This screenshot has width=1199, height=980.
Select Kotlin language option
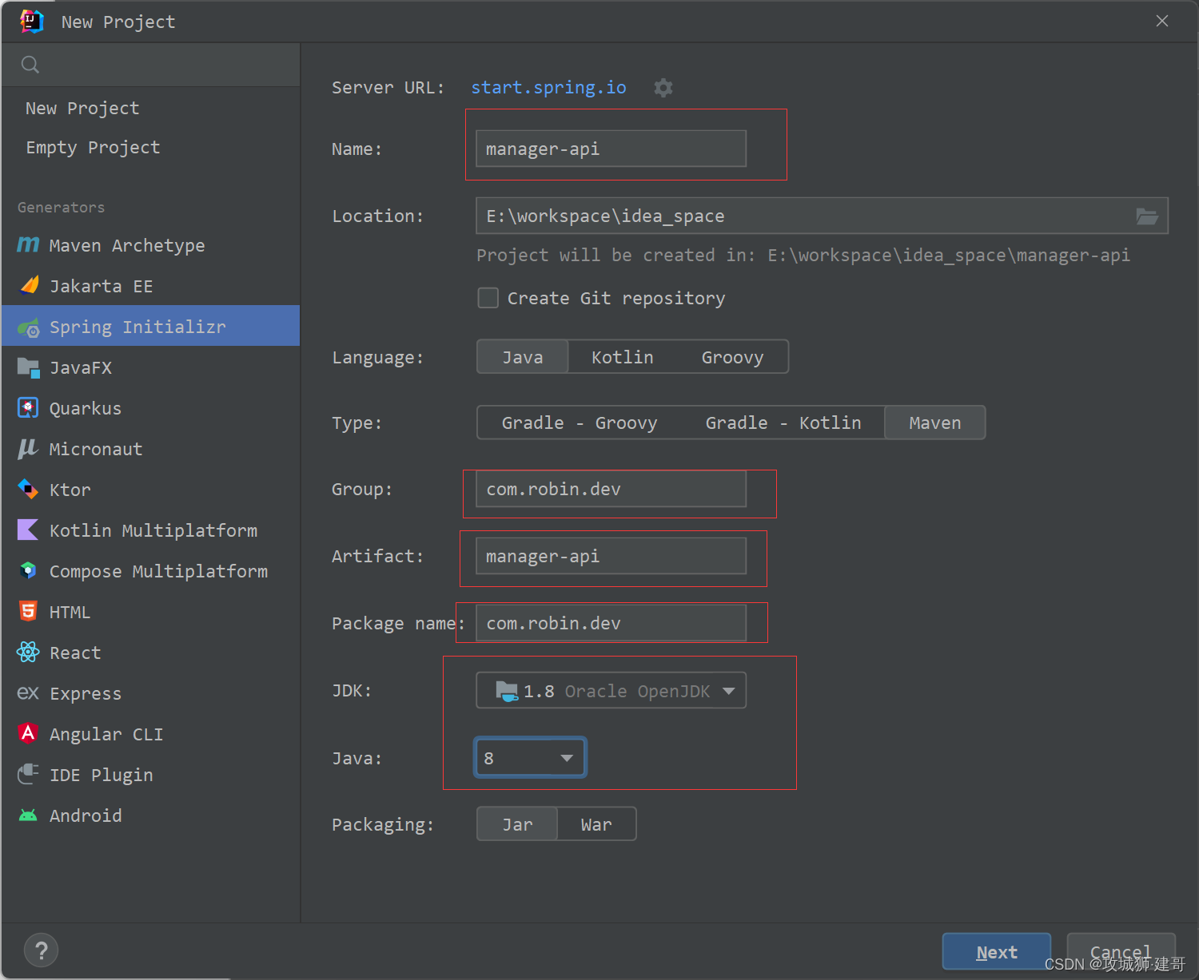[x=623, y=357]
